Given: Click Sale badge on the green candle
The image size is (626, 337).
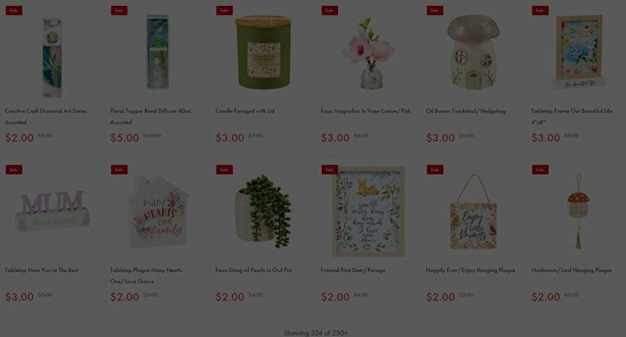Looking at the screenshot, I should pyautogui.click(x=224, y=10).
